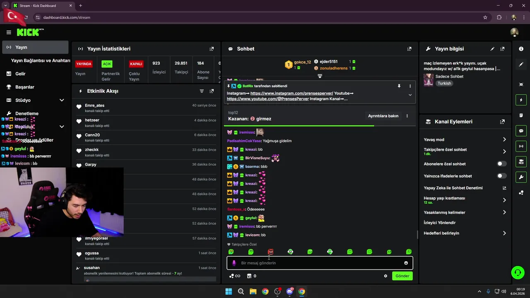530x298 pixels.
Task: Open Yayın in the sidebar
Action: tap(35, 47)
